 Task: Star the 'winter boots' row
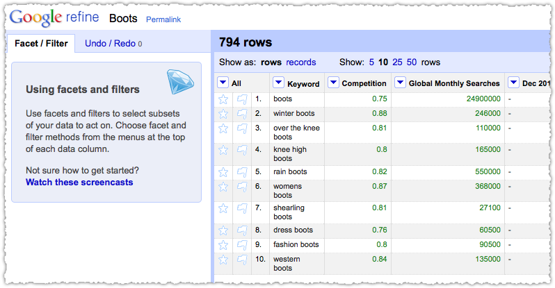pos(223,114)
